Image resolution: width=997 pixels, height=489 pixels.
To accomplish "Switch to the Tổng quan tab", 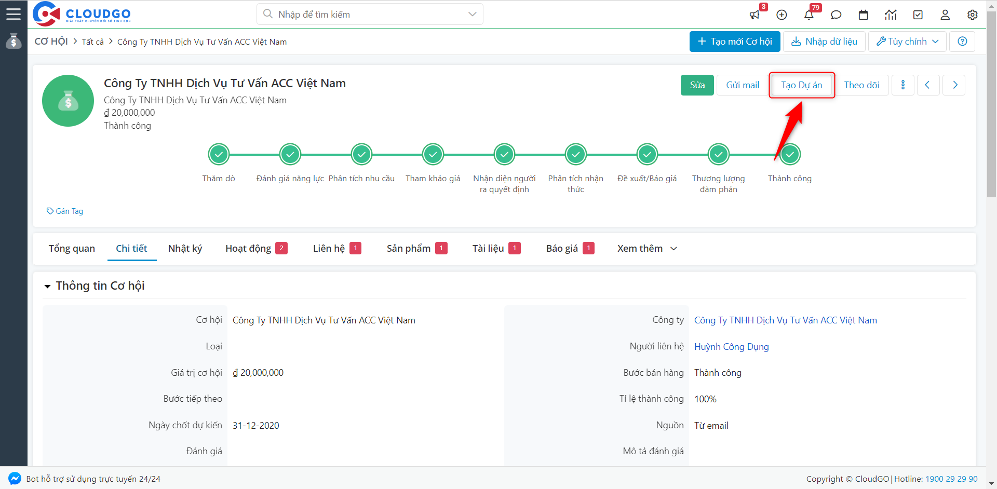I will click(x=72, y=249).
